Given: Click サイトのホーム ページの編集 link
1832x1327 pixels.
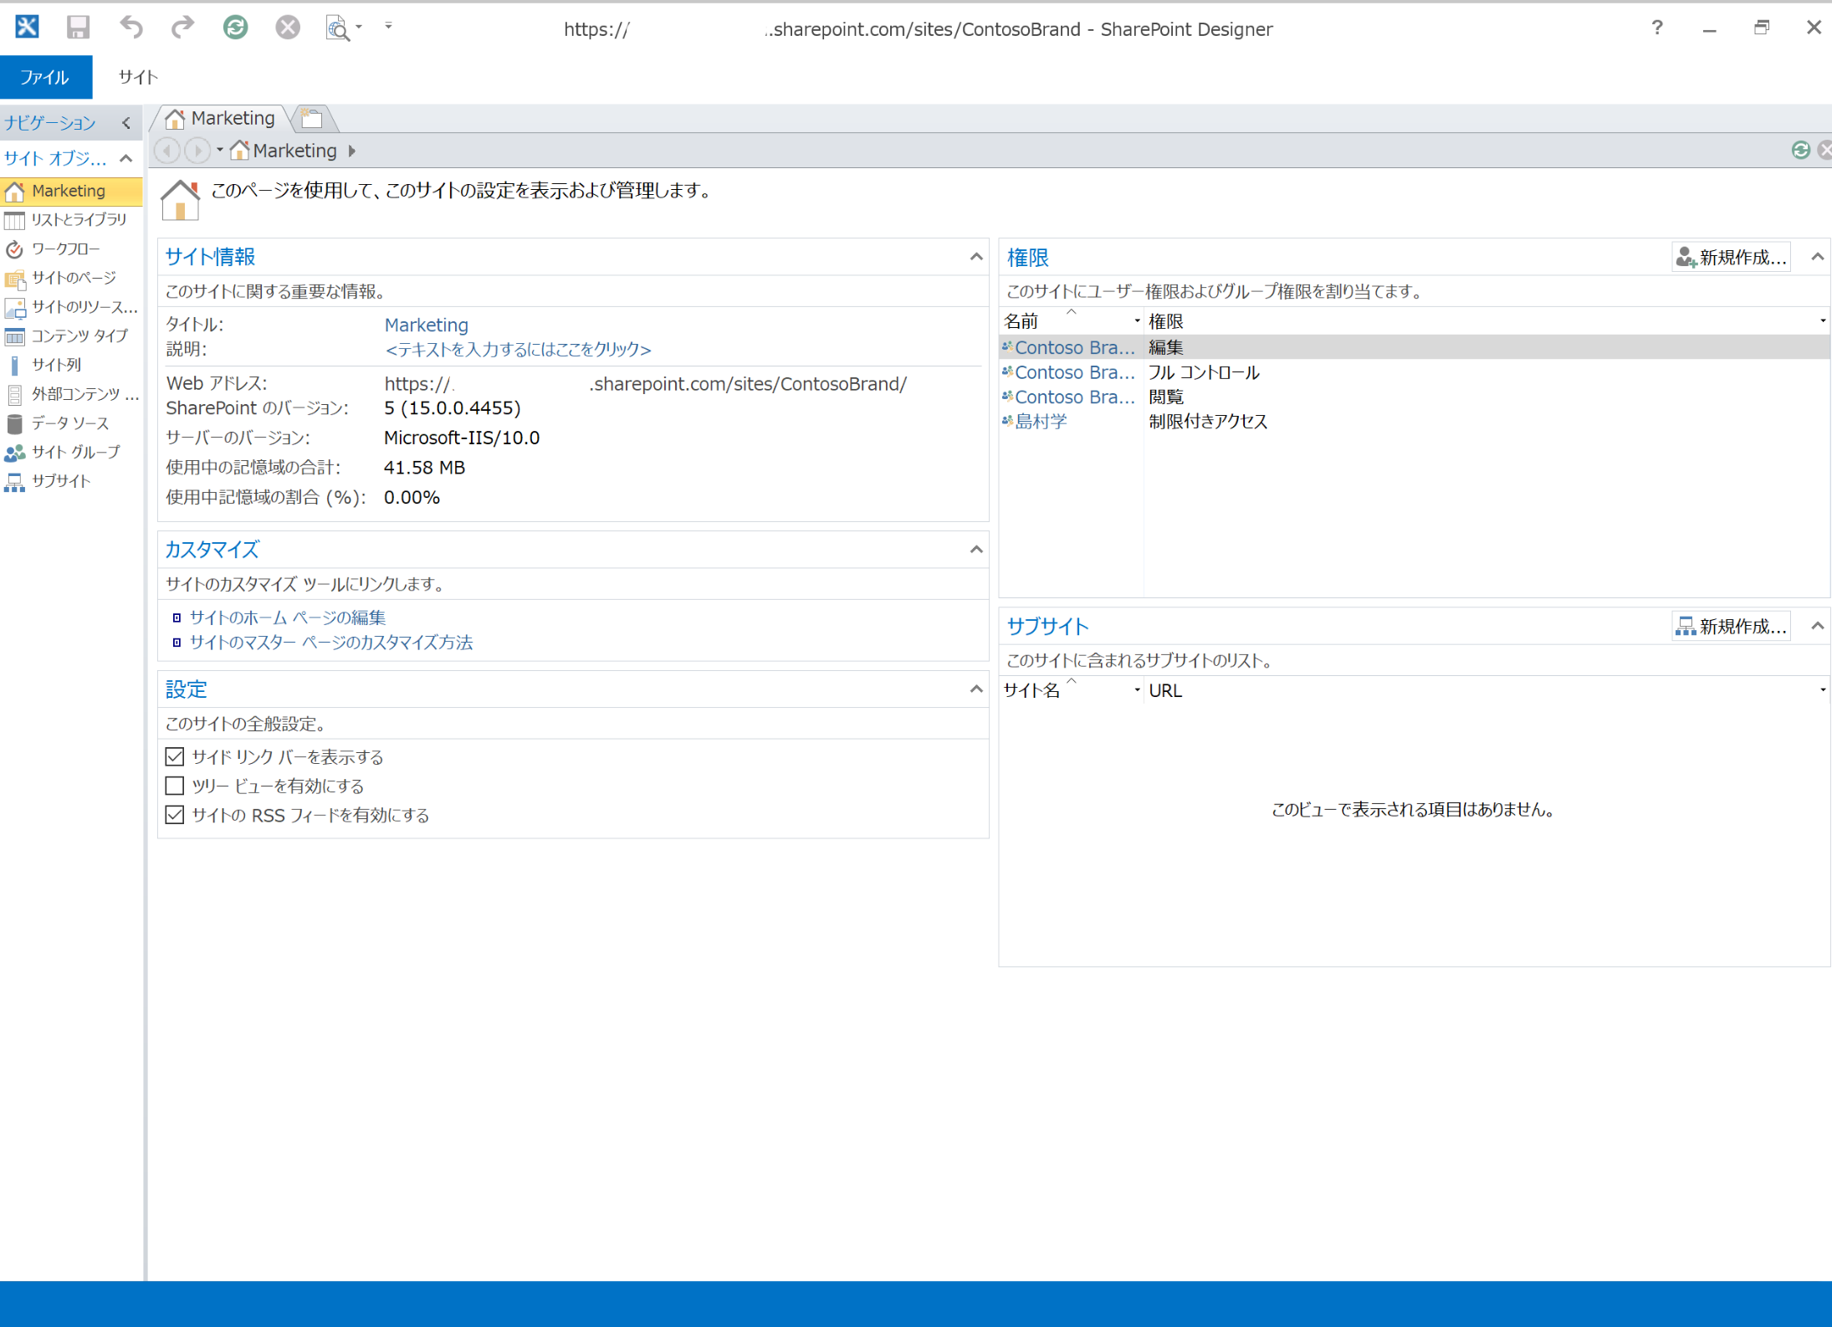Looking at the screenshot, I should click(287, 617).
